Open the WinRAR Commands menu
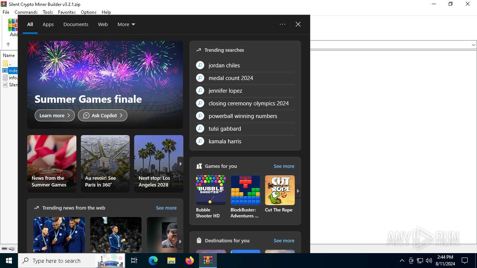 [26, 12]
